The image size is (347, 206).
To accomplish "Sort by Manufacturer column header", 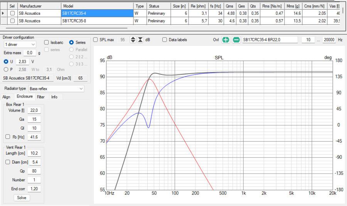I will 39,6.
